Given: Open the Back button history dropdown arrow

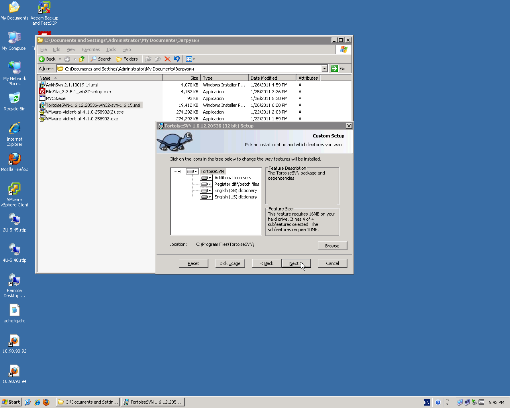Looking at the screenshot, I should click(x=60, y=59).
